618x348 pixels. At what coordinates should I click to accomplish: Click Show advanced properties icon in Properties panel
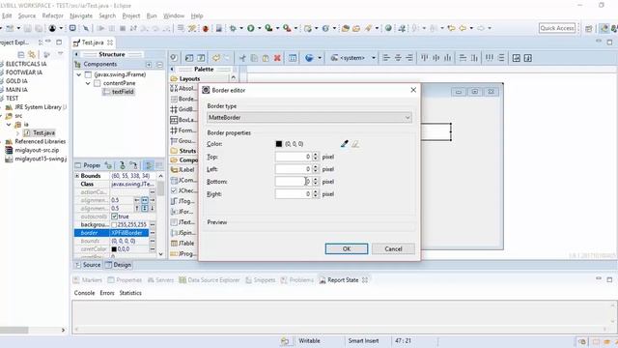(149, 165)
